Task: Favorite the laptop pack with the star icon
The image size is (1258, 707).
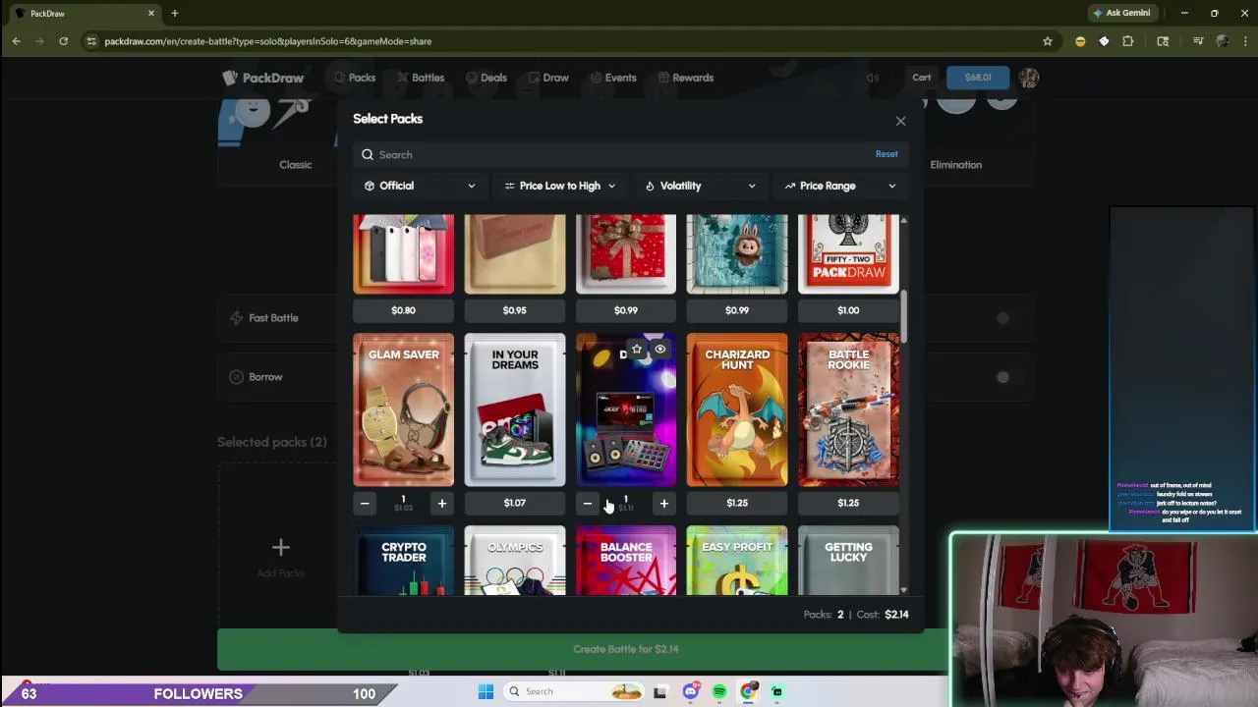Action: [637, 350]
